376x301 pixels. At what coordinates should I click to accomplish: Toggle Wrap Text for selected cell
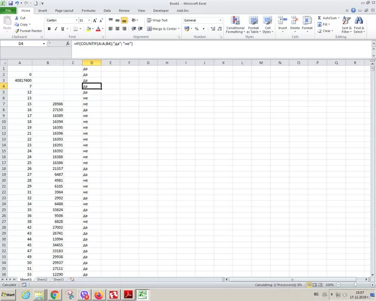coord(156,20)
